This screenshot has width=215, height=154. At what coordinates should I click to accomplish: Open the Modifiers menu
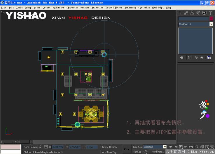coord(58,8)
